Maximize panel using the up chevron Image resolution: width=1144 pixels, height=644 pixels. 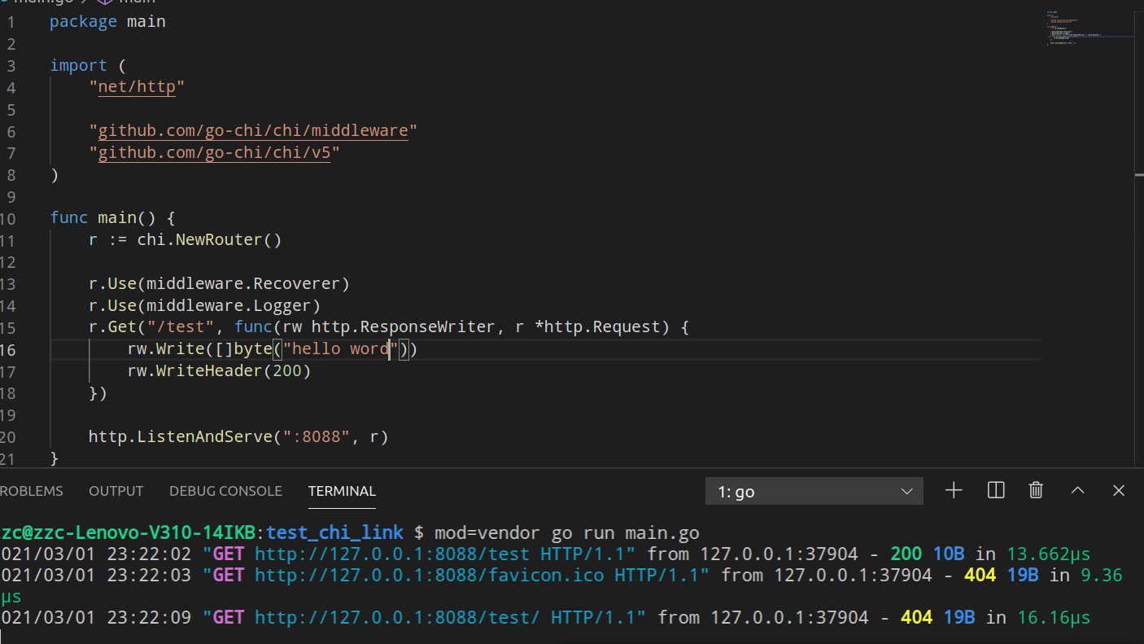click(1078, 490)
